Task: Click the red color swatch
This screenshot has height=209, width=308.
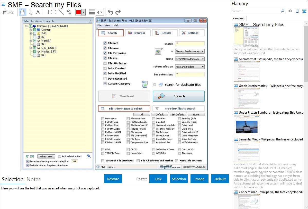Action: [78, 12]
